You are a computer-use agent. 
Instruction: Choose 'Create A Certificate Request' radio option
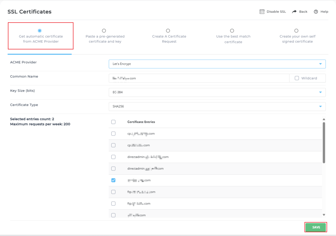click(168, 30)
